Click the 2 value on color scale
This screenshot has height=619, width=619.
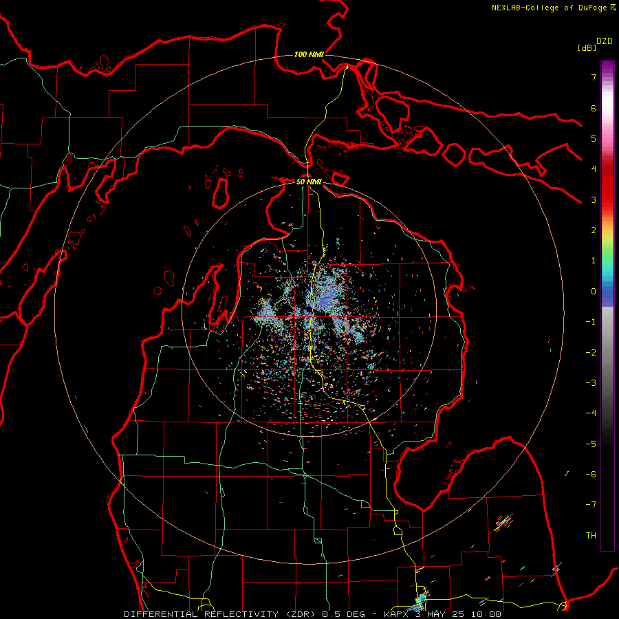click(594, 230)
